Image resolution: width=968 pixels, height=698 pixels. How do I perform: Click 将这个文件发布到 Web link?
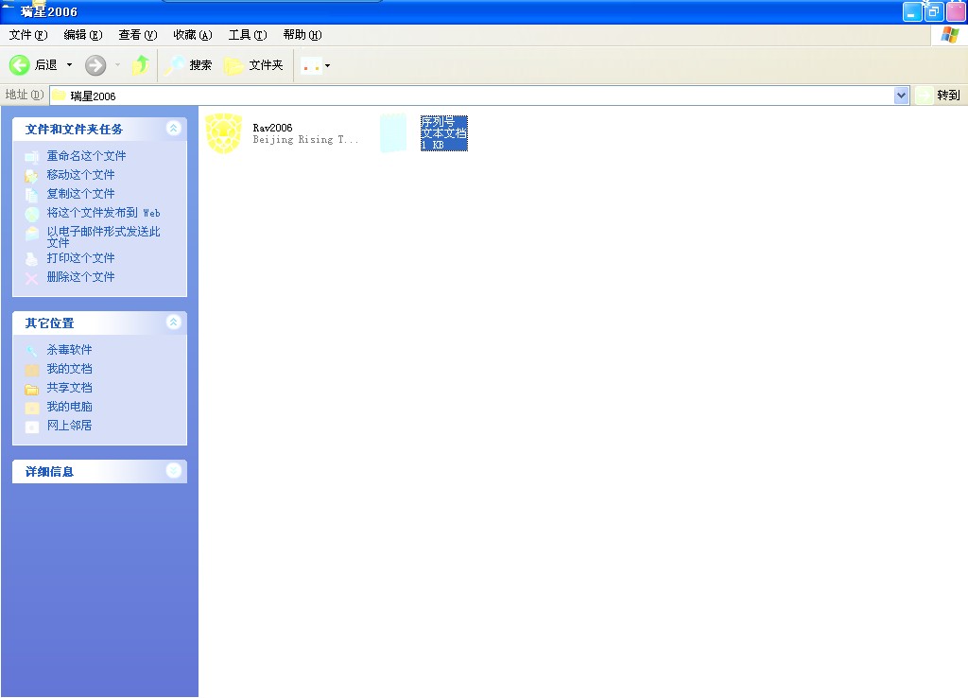tap(104, 213)
